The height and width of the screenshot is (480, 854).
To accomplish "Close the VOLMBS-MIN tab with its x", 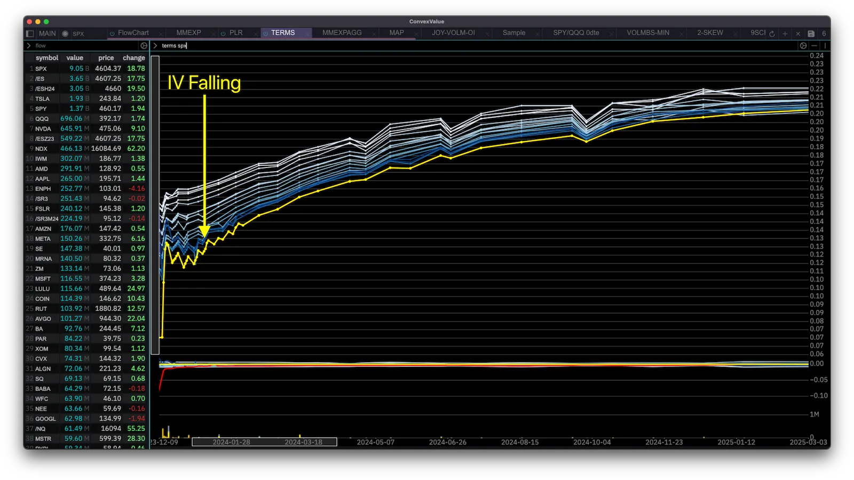I will (x=682, y=34).
